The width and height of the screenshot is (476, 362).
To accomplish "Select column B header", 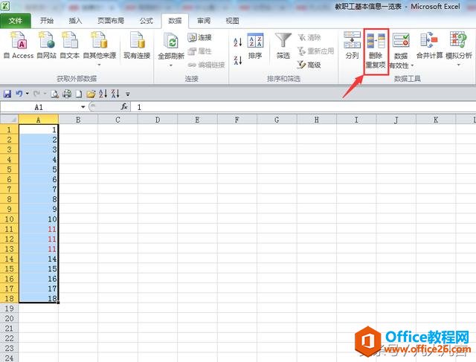I will [x=78, y=120].
